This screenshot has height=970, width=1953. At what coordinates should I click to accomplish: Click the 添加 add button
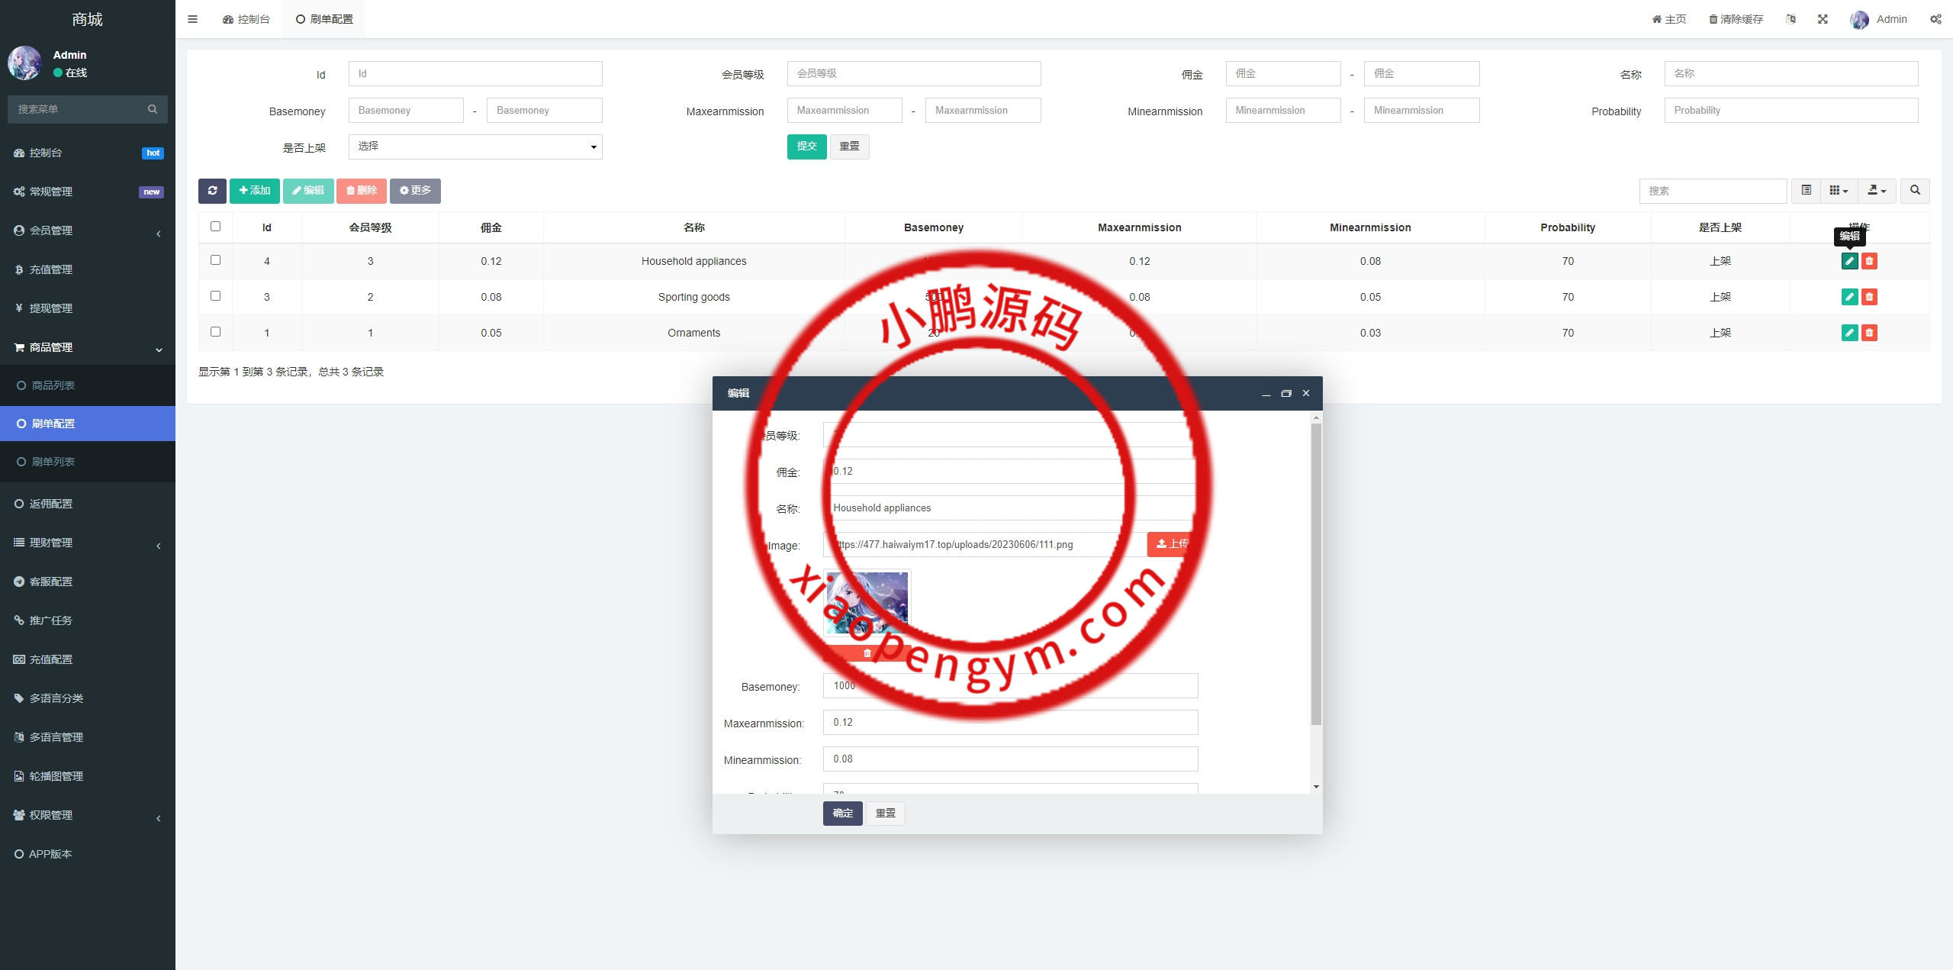(254, 191)
